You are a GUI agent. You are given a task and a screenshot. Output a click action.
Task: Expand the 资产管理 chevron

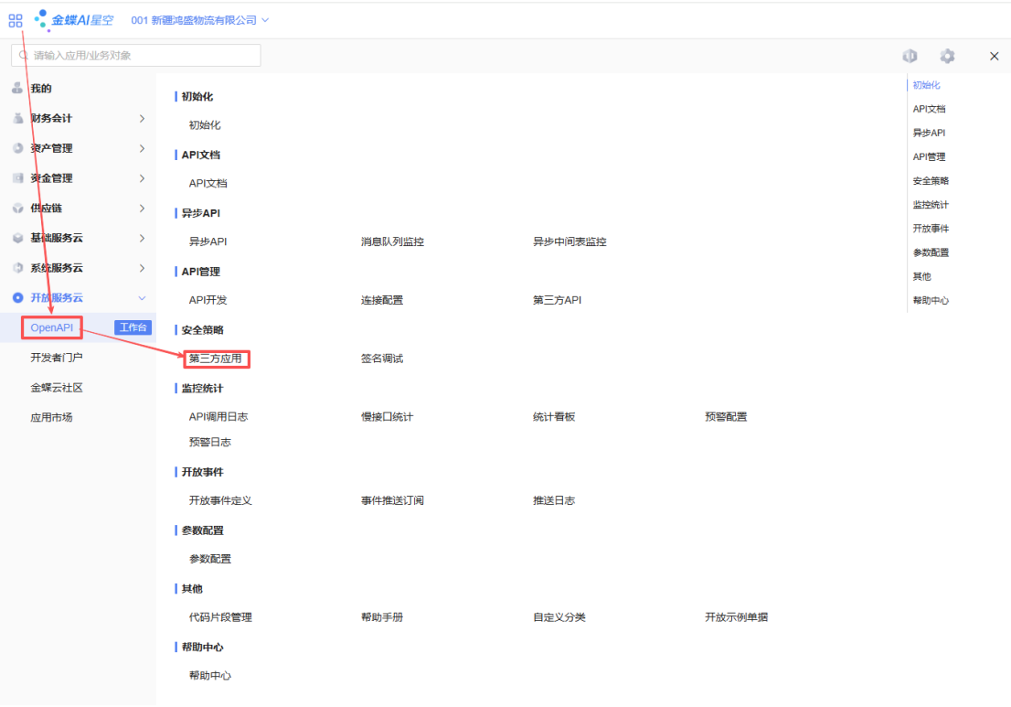(x=142, y=148)
